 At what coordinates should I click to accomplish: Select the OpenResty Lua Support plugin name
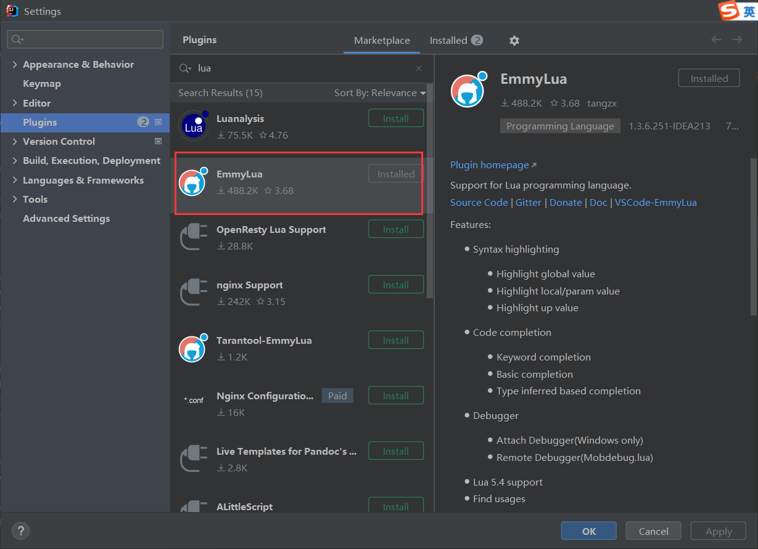(271, 229)
